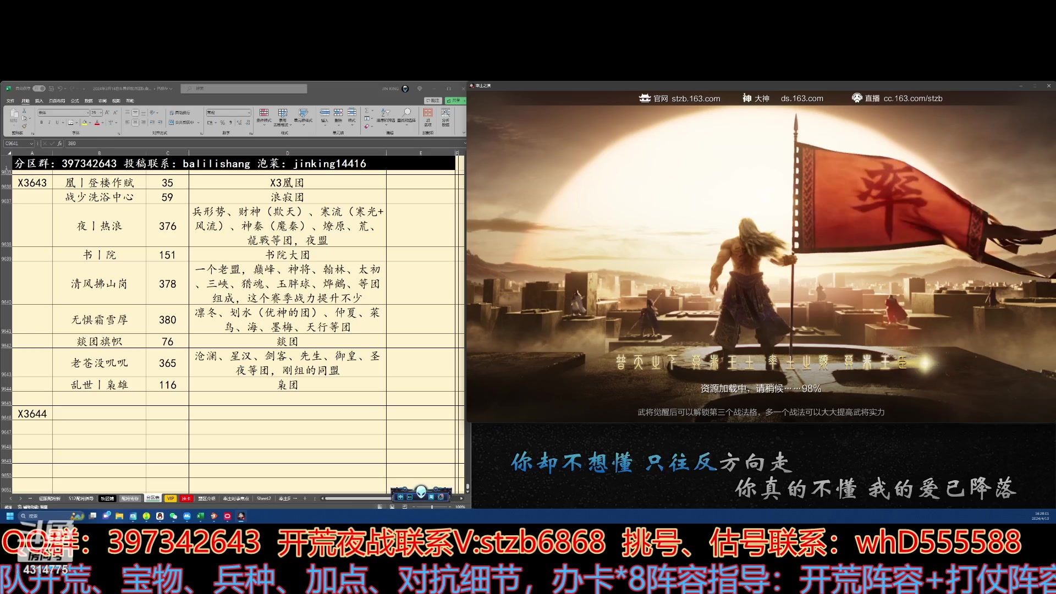Collapse the Excel ribbon with the chevron

coord(464,133)
